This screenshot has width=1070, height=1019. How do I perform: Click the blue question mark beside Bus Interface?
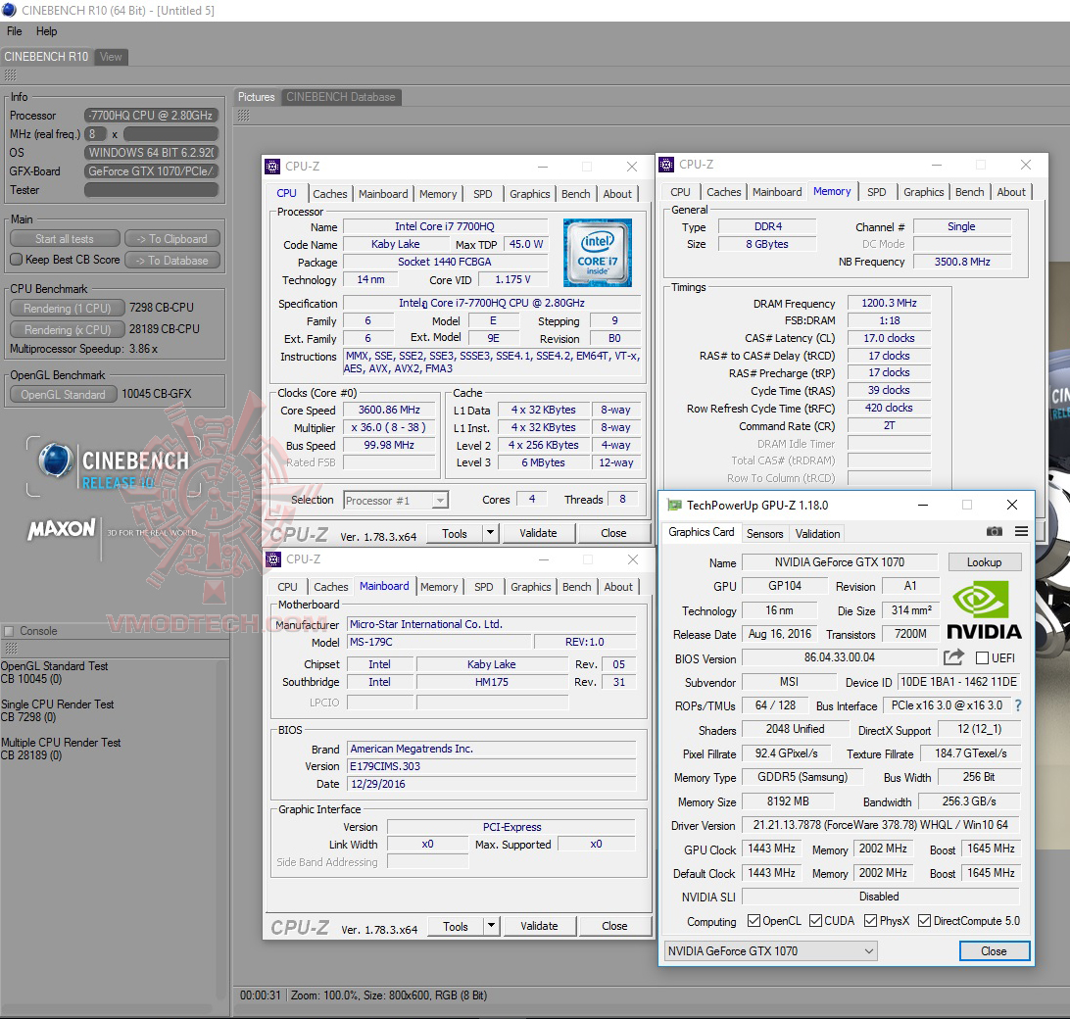coord(1016,705)
